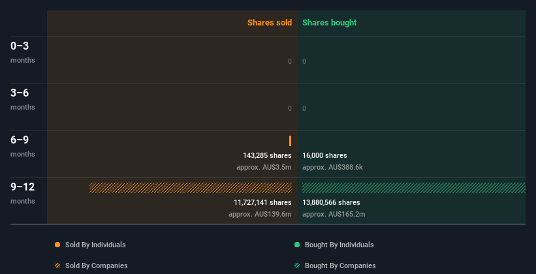Click the orange Sold By Individuals legend dot

click(57, 245)
